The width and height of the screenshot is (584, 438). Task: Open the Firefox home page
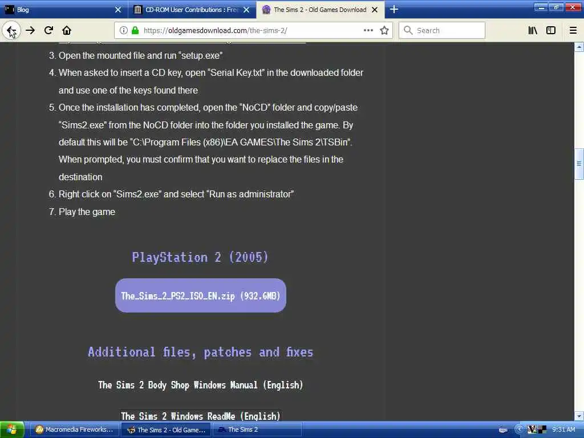[67, 31]
